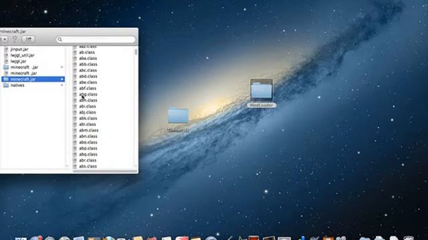Select the highlighted minecraft.jar folder
This screenshot has height=240, width=428.
(x=33, y=79)
